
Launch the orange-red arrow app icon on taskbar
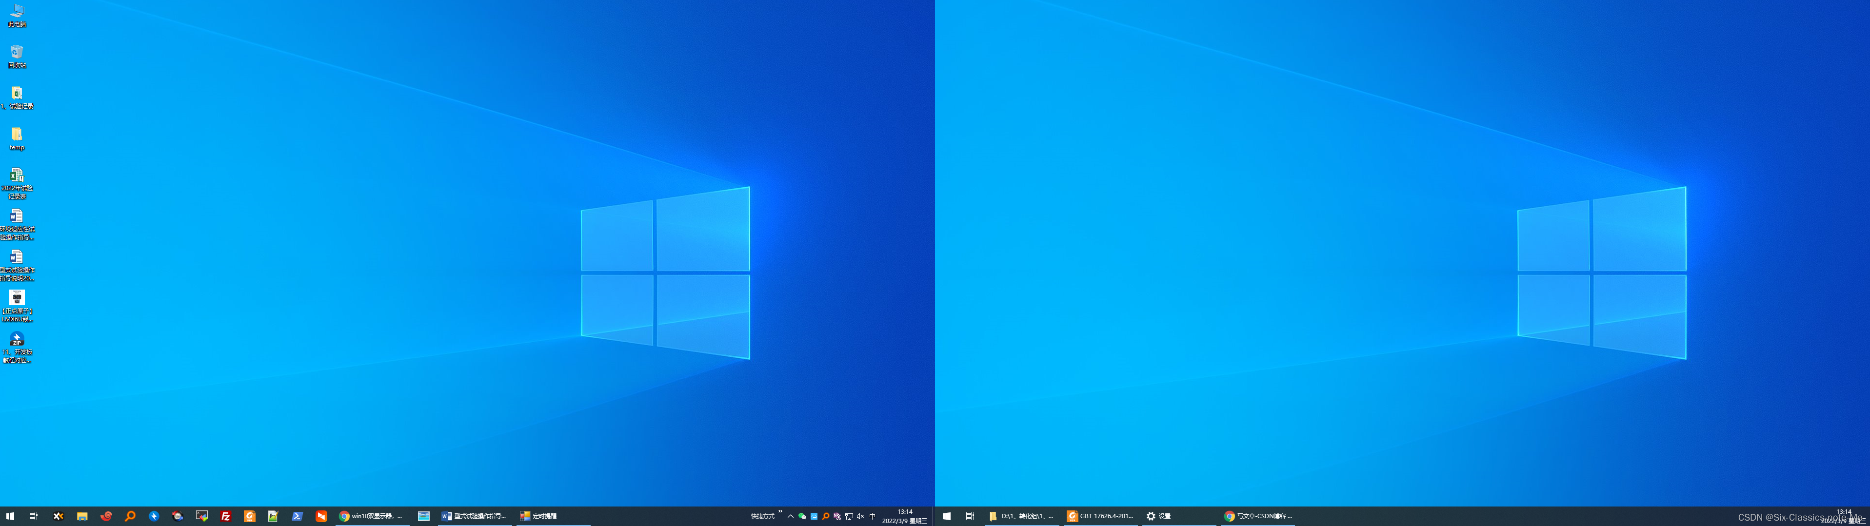pyautogui.click(x=321, y=516)
